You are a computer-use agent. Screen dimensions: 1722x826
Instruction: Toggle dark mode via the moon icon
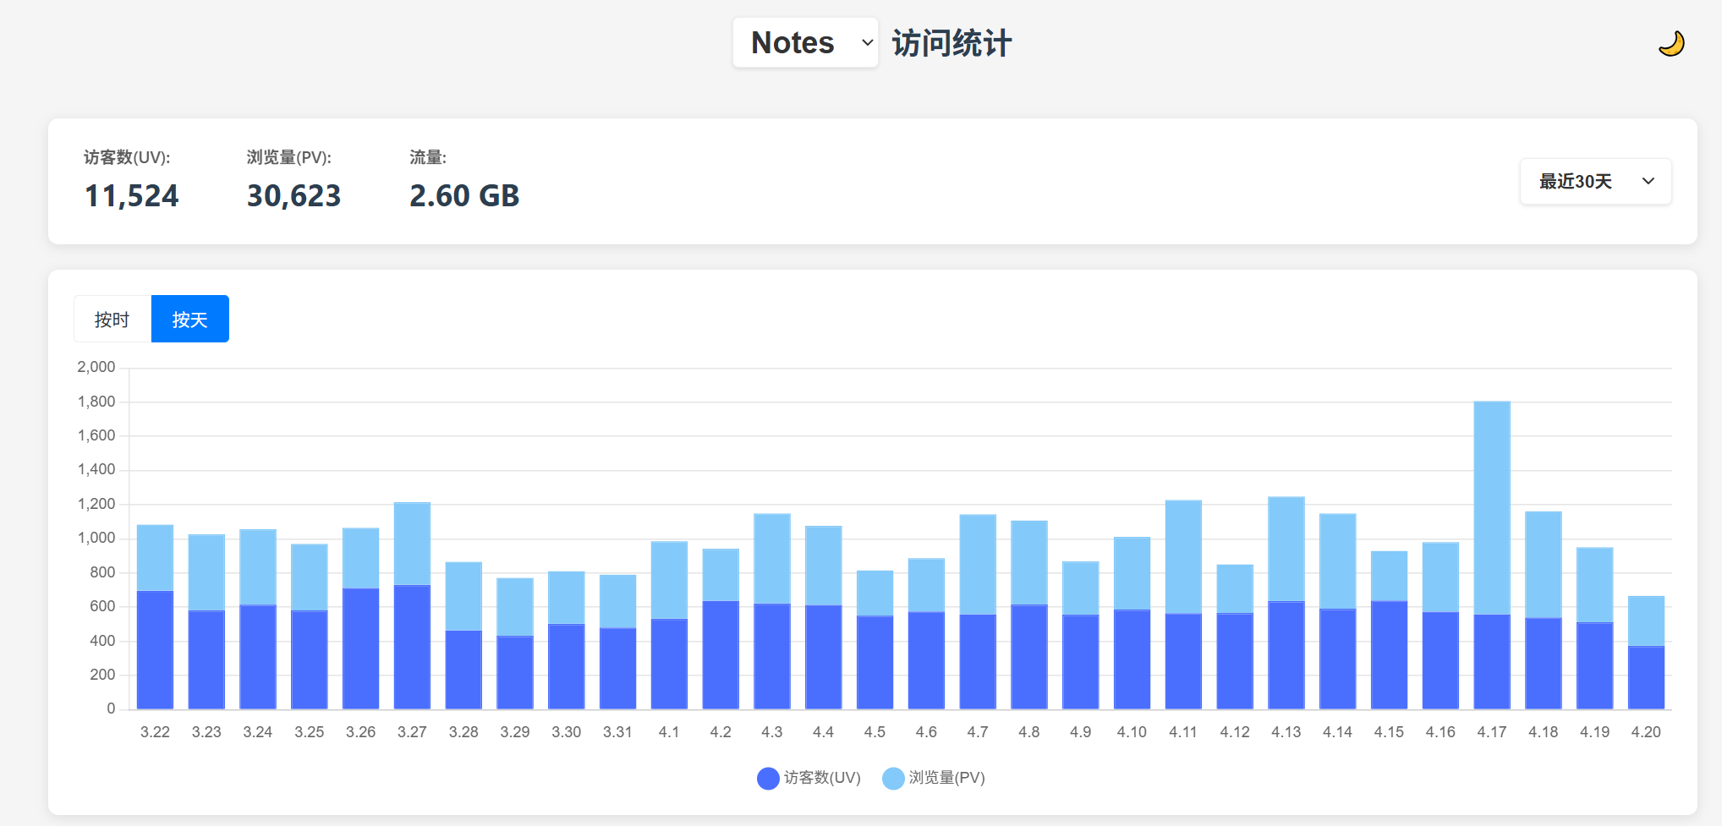(1672, 43)
